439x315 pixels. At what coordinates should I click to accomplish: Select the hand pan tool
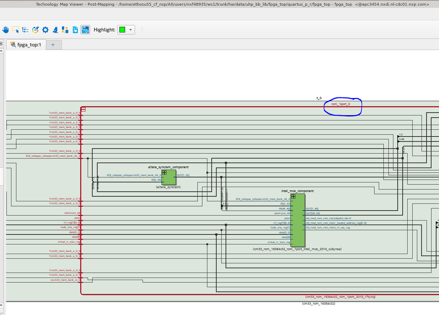click(x=6, y=30)
